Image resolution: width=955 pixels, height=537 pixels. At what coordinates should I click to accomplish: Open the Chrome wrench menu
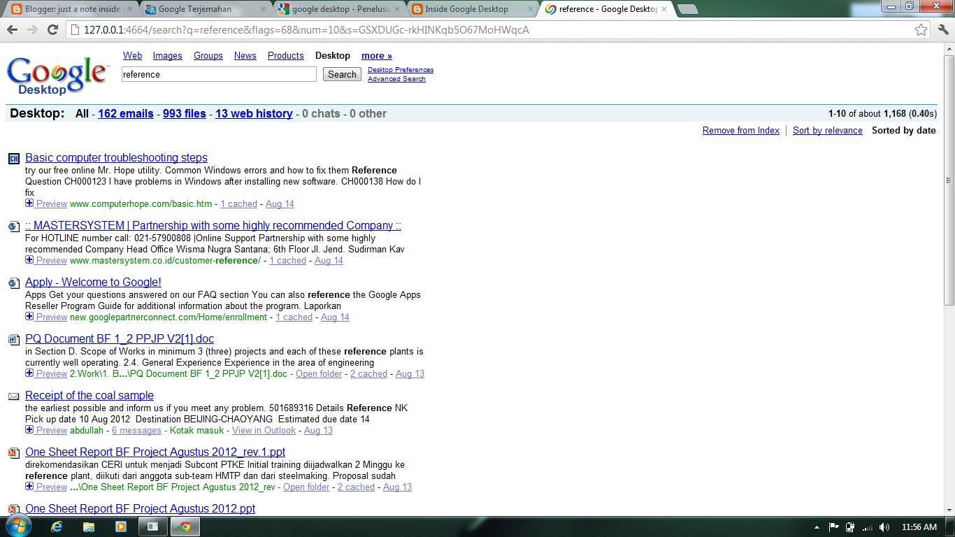[943, 30]
